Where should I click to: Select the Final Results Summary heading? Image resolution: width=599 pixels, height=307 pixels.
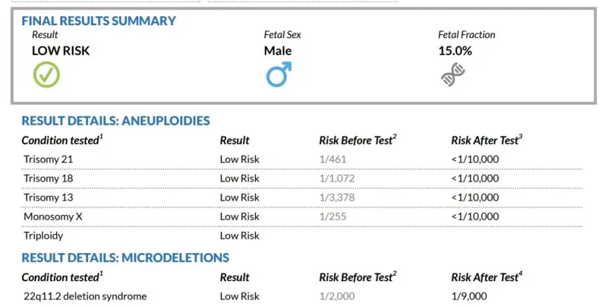click(98, 20)
